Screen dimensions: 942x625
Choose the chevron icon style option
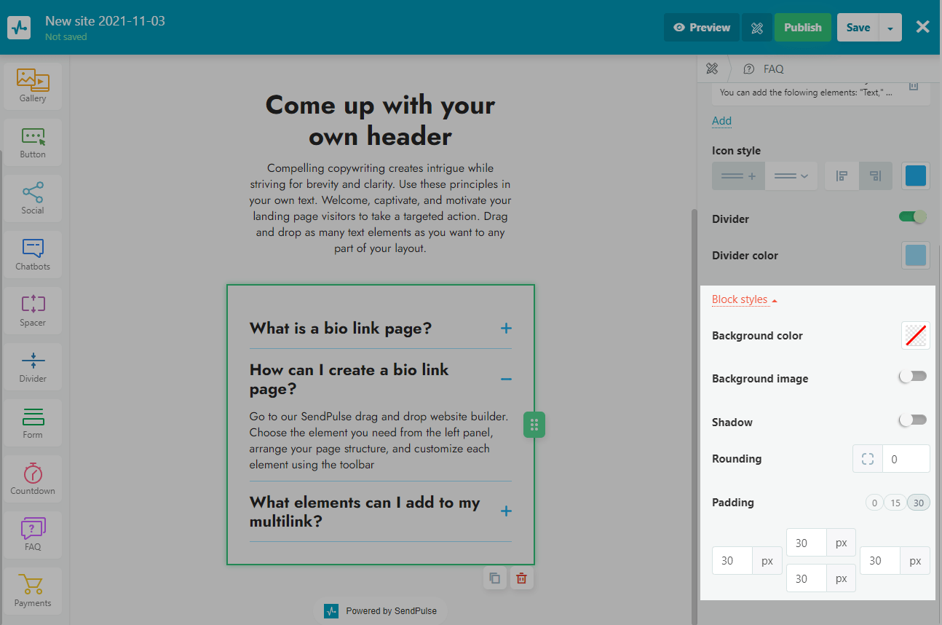click(791, 176)
